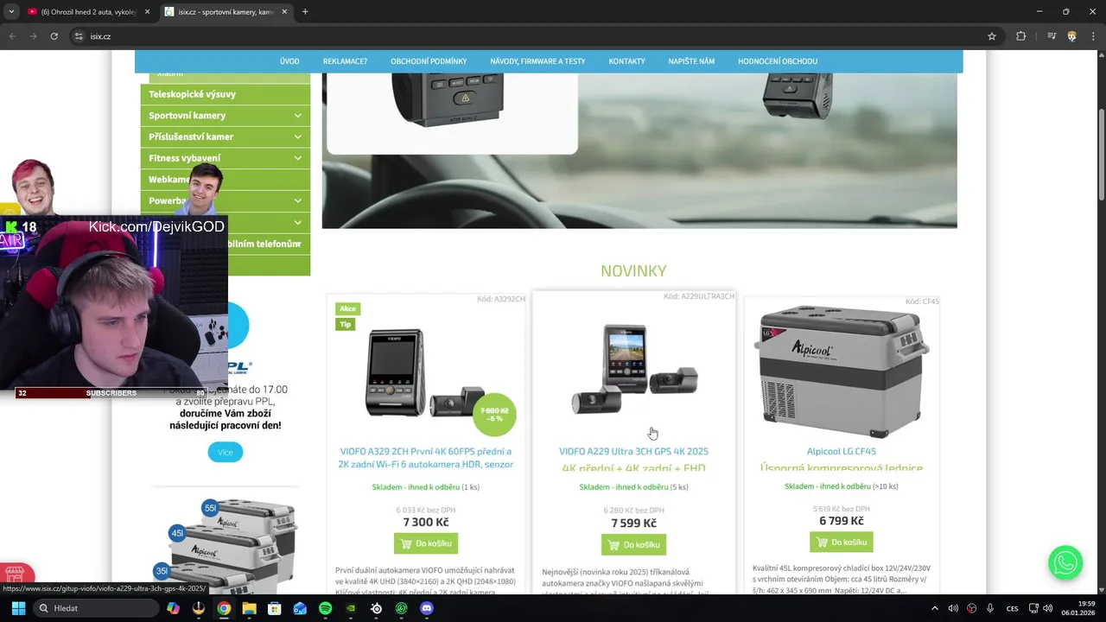Expand the Fitness vybavení category chevron

point(297,158)
